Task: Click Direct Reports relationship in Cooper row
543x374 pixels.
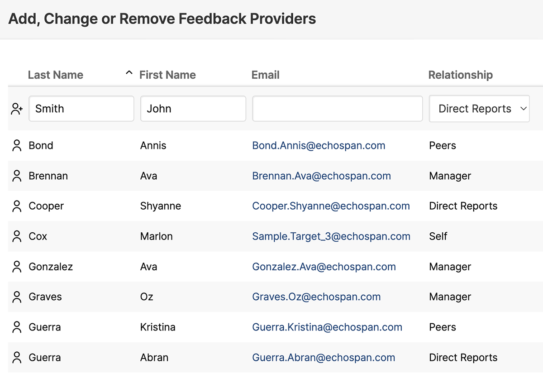Action: point(463,206)
